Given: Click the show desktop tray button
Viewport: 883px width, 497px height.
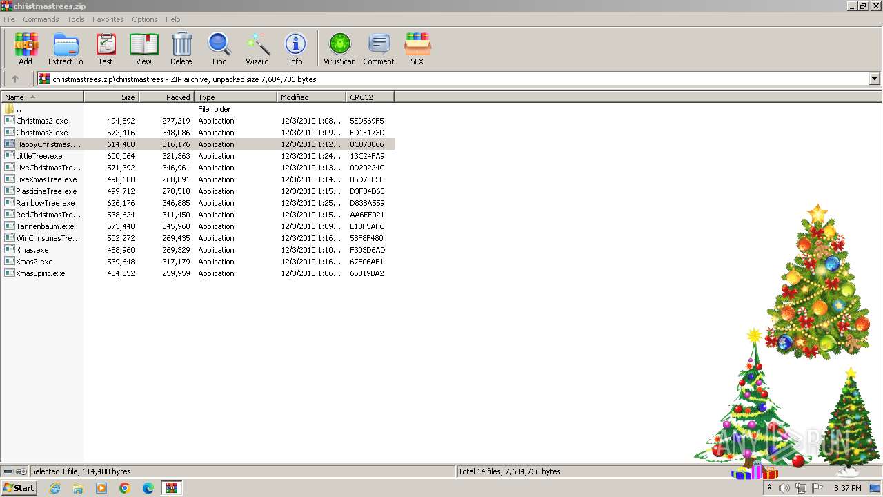Looking at the screenshot, I should click(875, 488).
